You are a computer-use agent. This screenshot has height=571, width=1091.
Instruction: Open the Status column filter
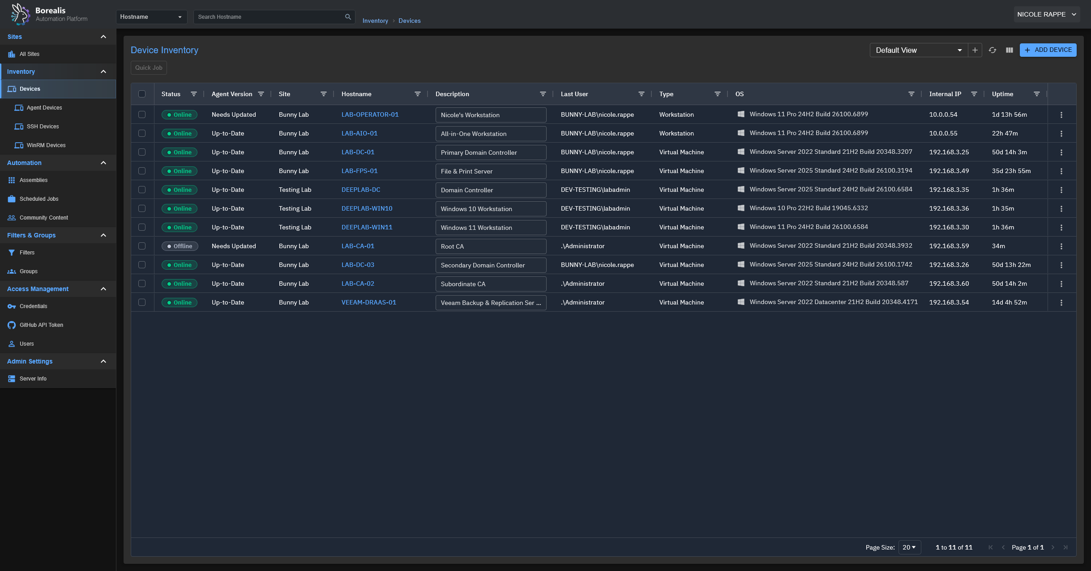[194, 94]
